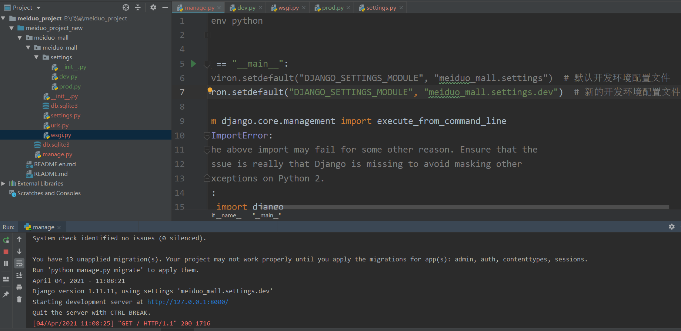Viewport: 681px width, 331px height.
Task: Toggle the fold marker on line 5
Action: tap(207, 64)
